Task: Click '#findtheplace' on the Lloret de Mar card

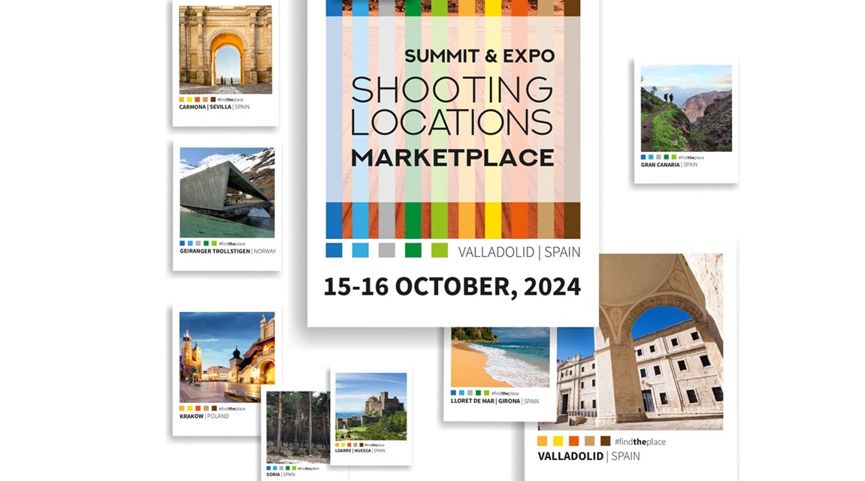Action: tap(505, 393)
